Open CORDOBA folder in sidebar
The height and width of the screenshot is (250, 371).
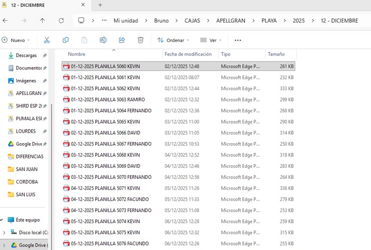point(26,182)
